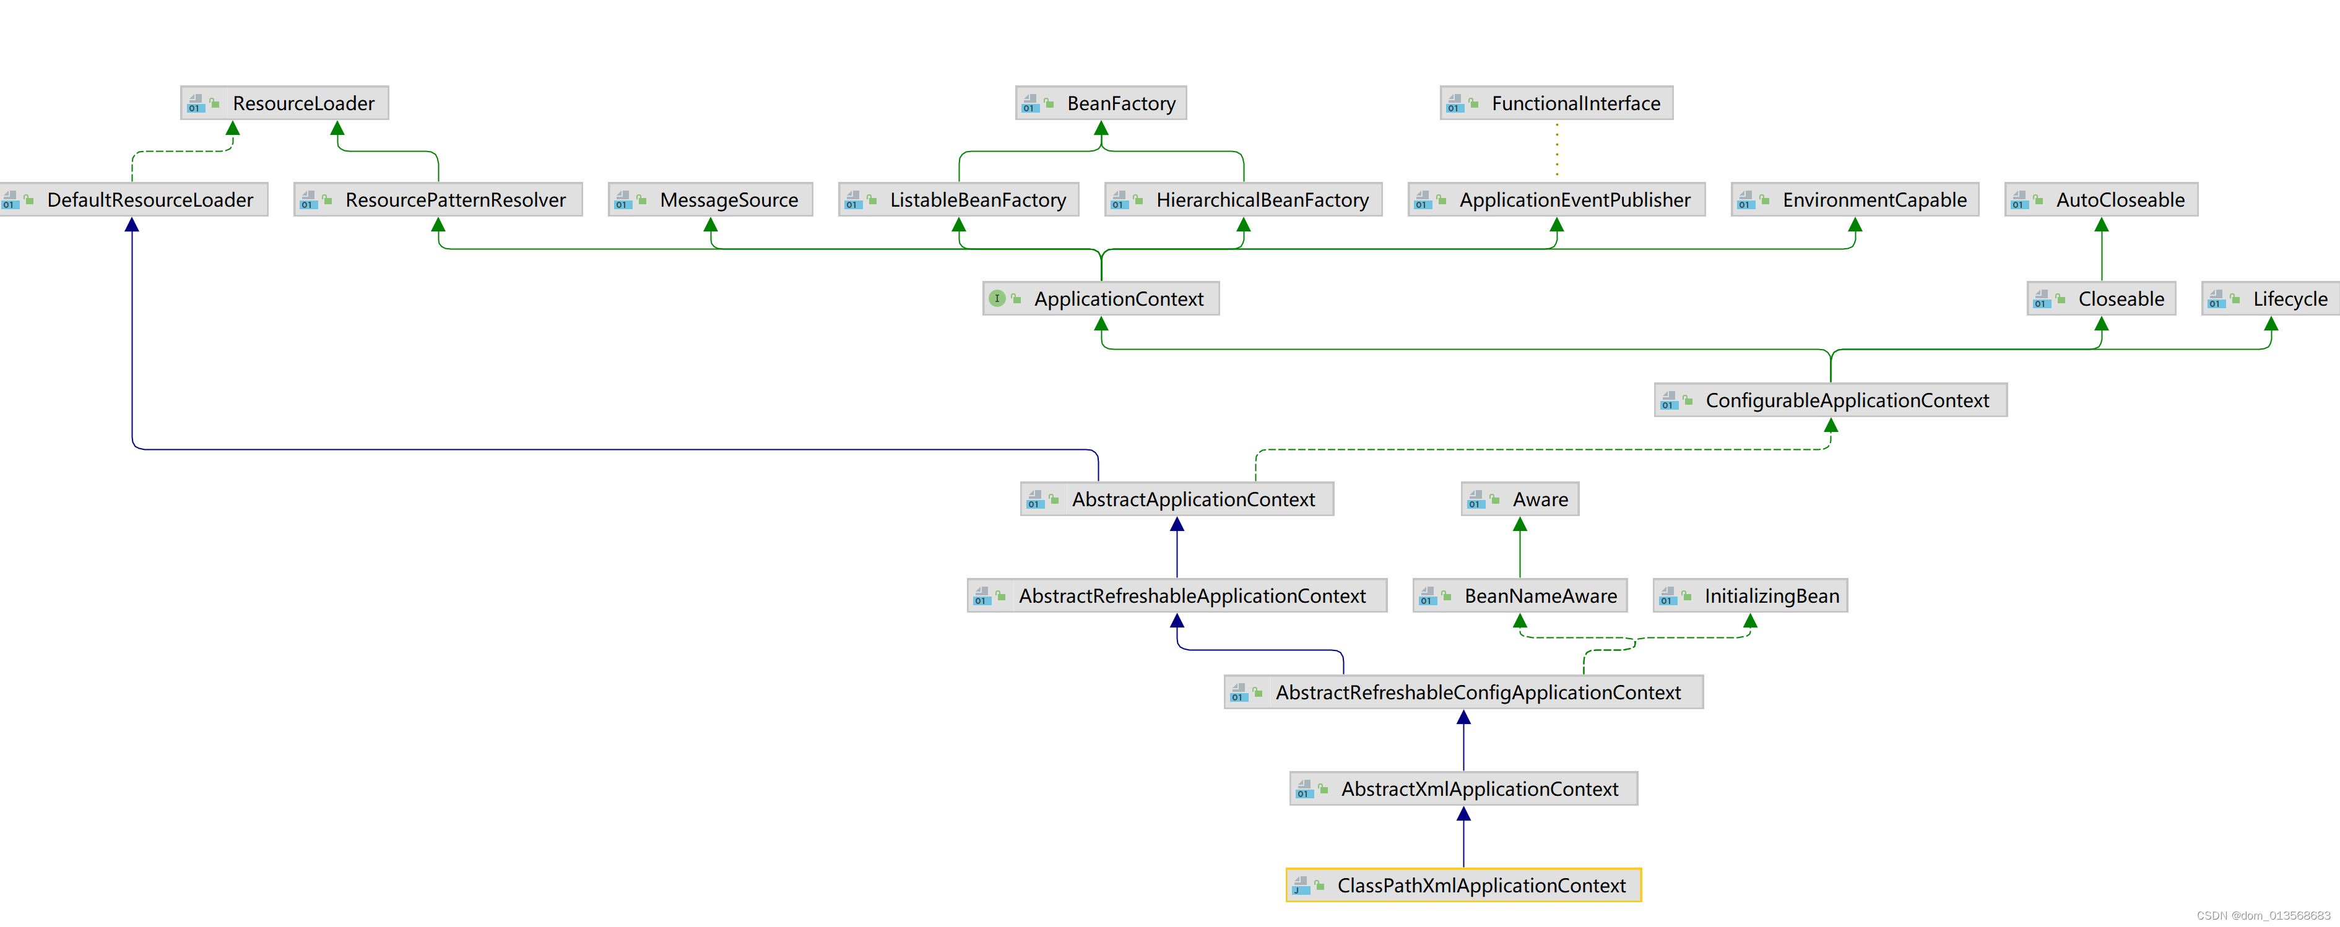Viewport: 2340px width, 927px height.
Task: Select the EnvironmentCapable label
Action: 1874,200
